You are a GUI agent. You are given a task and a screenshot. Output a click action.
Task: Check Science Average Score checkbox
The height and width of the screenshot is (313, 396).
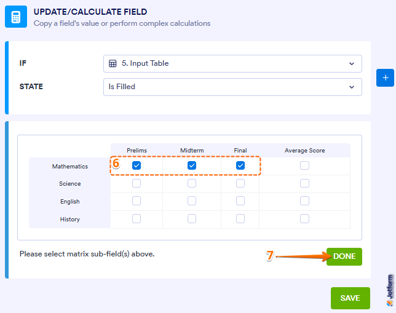[304, 183]
